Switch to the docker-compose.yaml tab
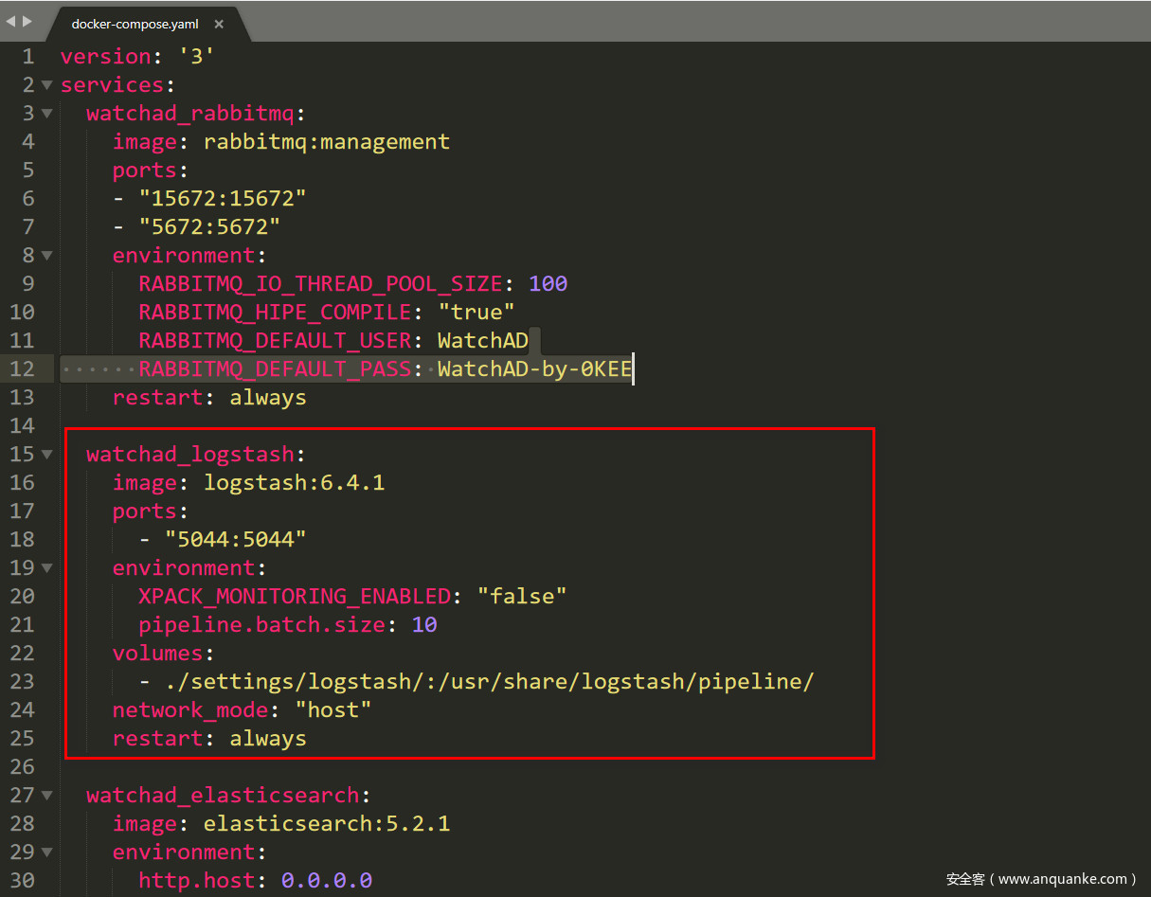Image resolution: width=1151 pixels, height=897 pixels. [x=135, y=24]
